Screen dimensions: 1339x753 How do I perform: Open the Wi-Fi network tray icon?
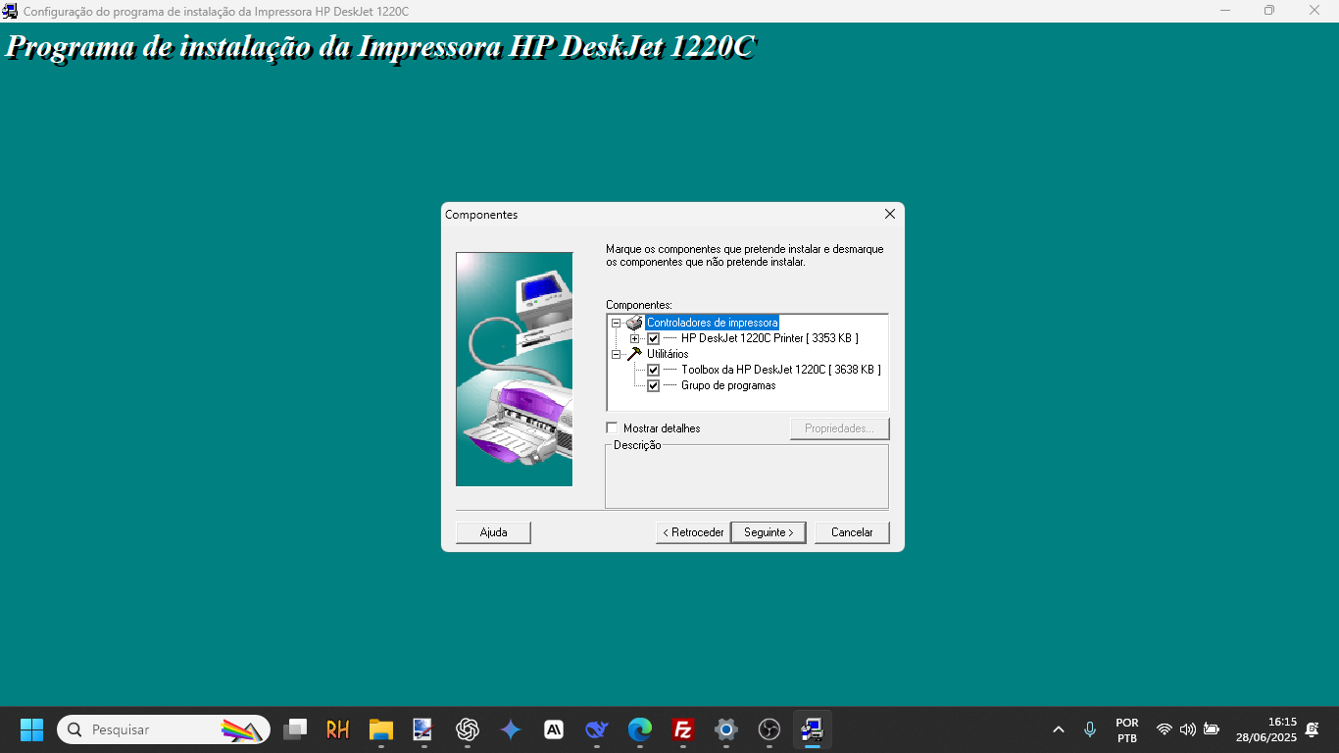pyautogui.click(x=1165, y=729)
